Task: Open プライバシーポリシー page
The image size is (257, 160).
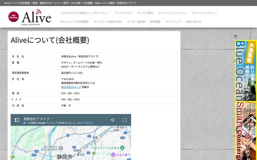Action: 204,13
